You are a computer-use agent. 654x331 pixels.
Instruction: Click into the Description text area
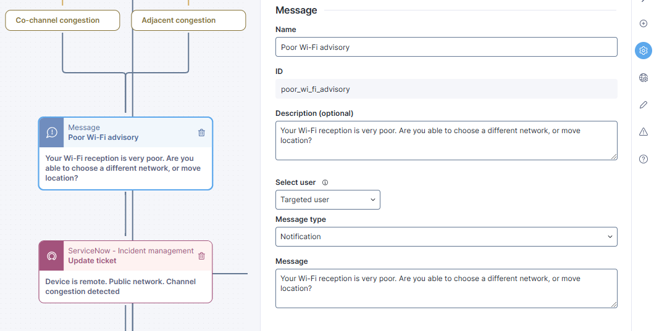pos(446,141)
